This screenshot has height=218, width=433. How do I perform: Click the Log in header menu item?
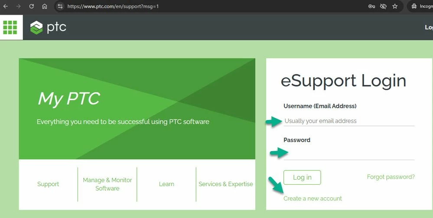429,27
